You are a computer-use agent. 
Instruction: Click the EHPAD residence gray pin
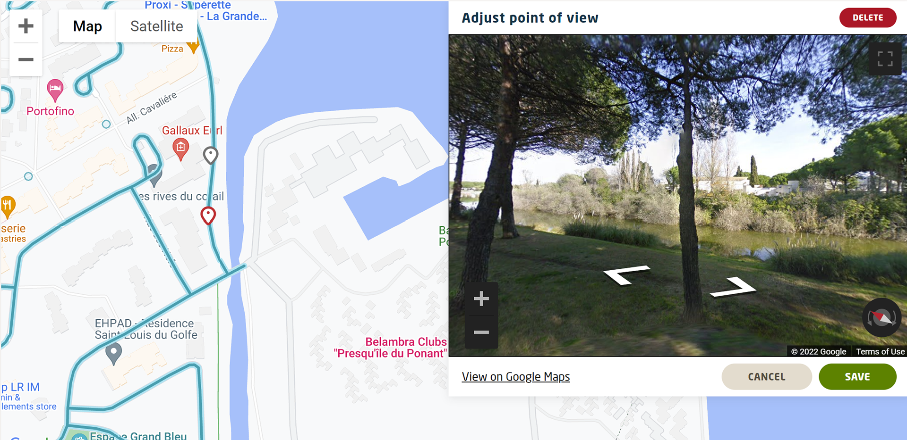[x=113, y=354]
